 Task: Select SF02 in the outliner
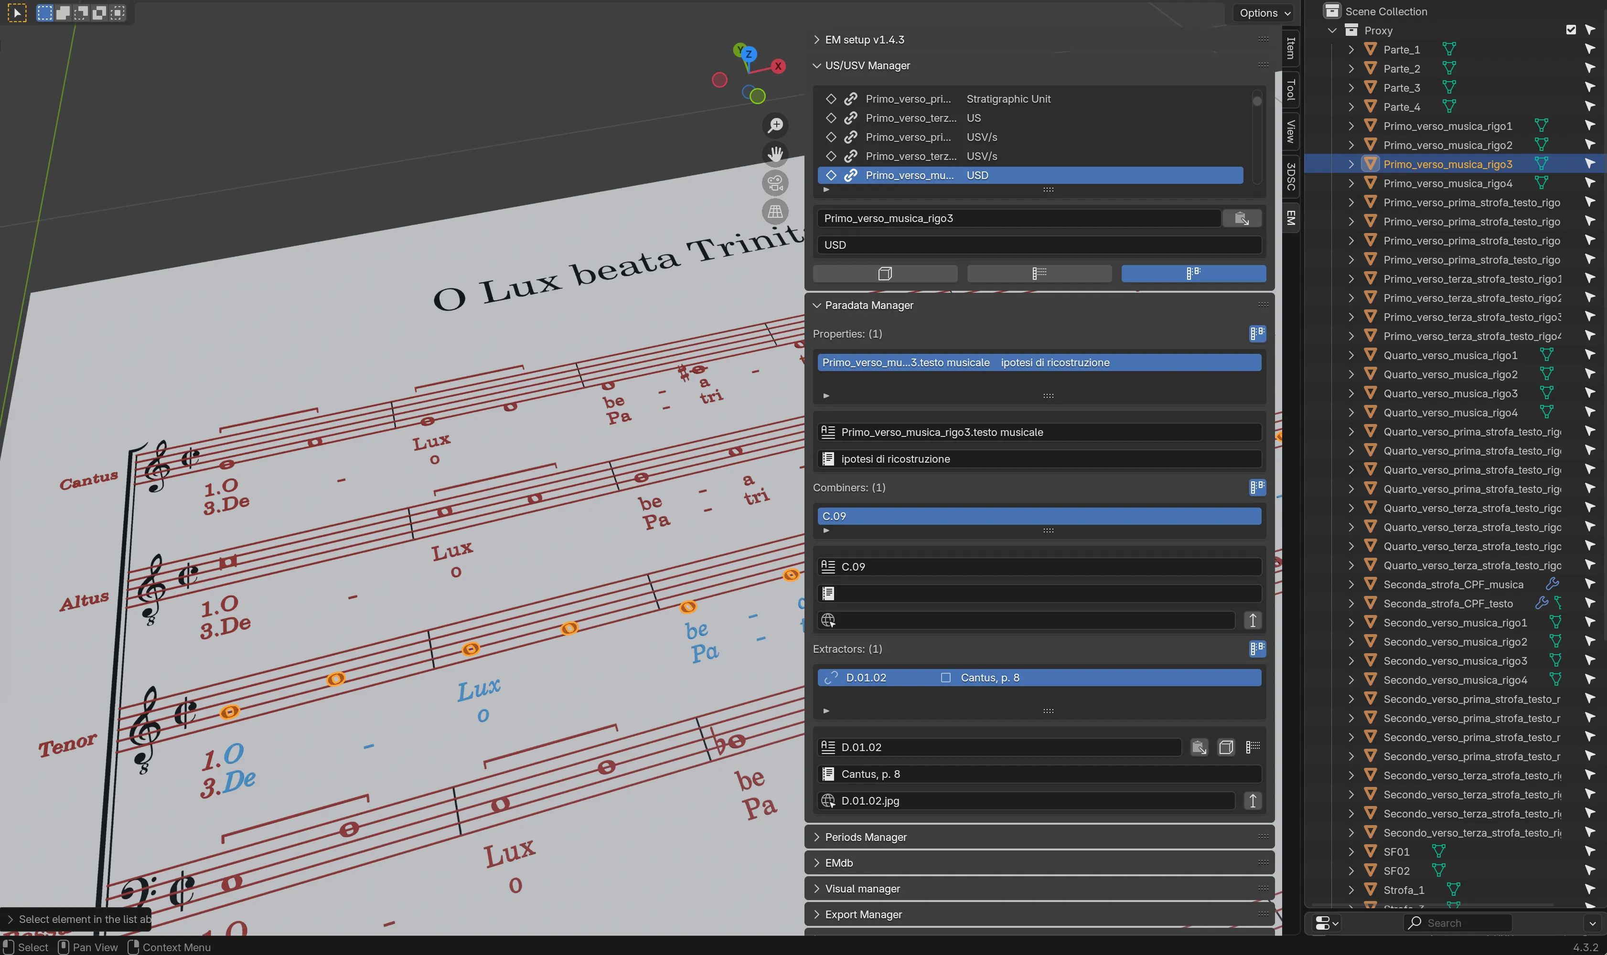pos(1396,870)
